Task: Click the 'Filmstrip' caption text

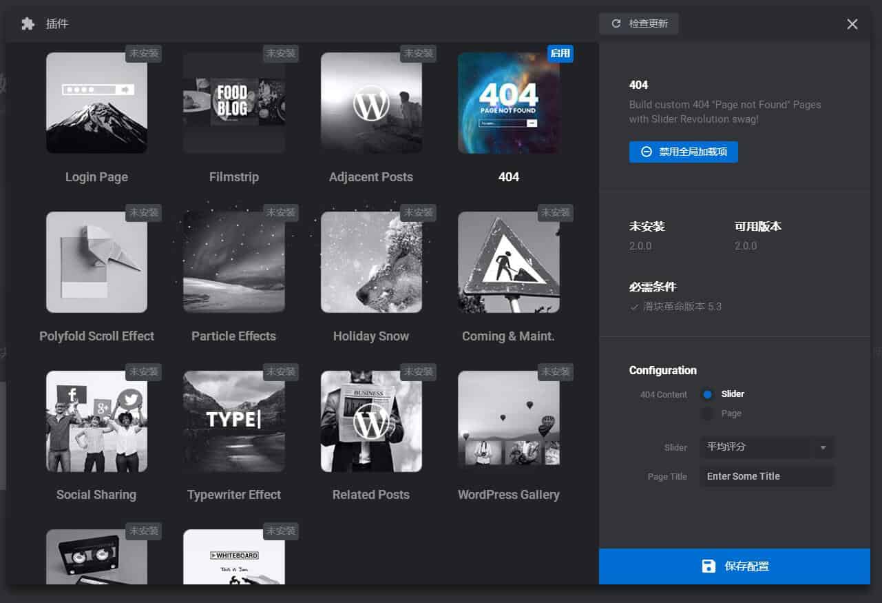Action: [x=234, y=177]
